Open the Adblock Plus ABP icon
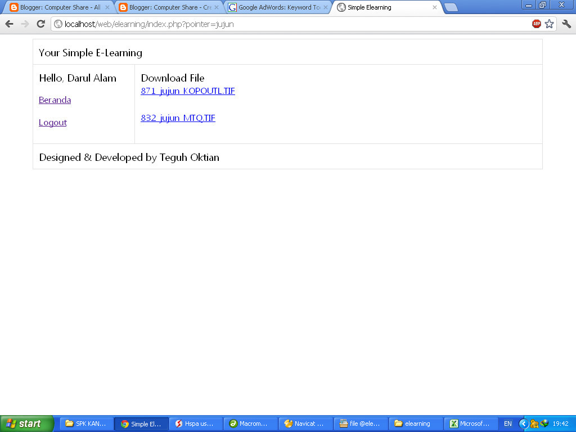576x432 pixels. tap(536, 25)
